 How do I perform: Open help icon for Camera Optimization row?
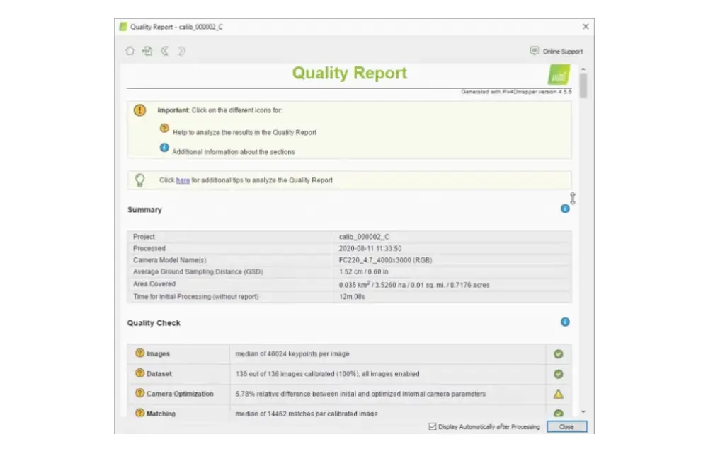140,393
